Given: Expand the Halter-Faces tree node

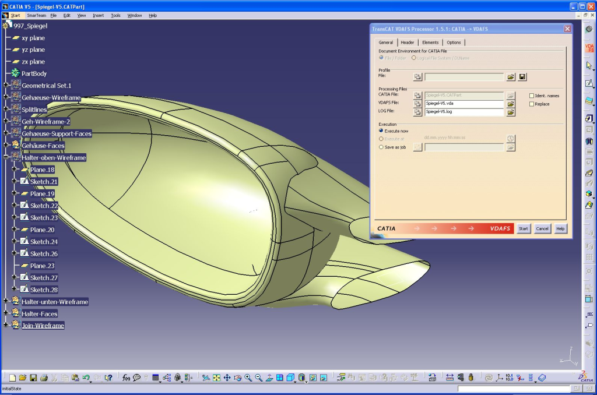Looking at the screenshot, I should pos(6,314).
